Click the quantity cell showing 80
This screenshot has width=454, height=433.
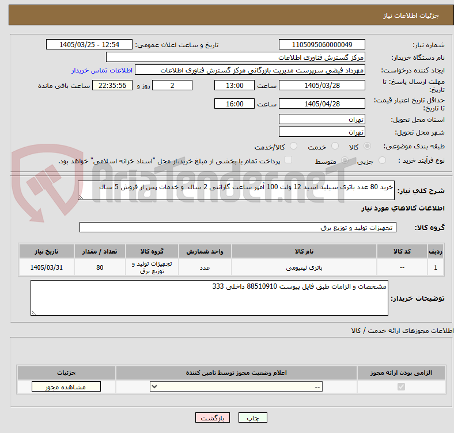click(100, 267)
